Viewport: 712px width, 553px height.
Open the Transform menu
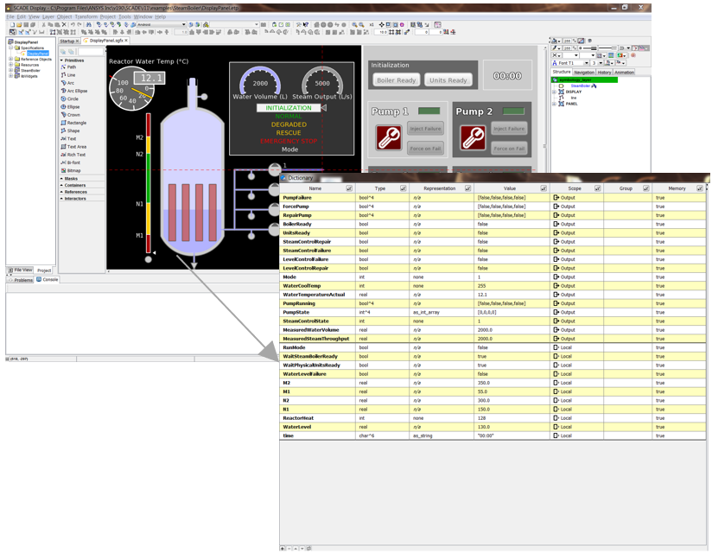[86, 16]
